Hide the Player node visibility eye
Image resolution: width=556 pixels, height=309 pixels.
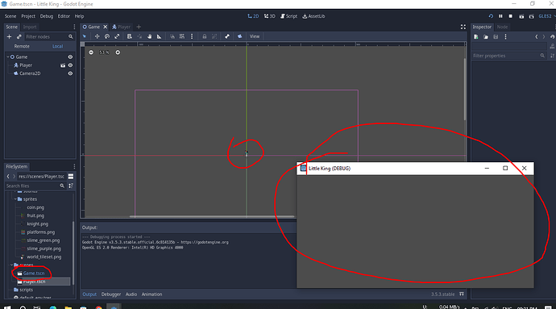click(x=70, y=65)
